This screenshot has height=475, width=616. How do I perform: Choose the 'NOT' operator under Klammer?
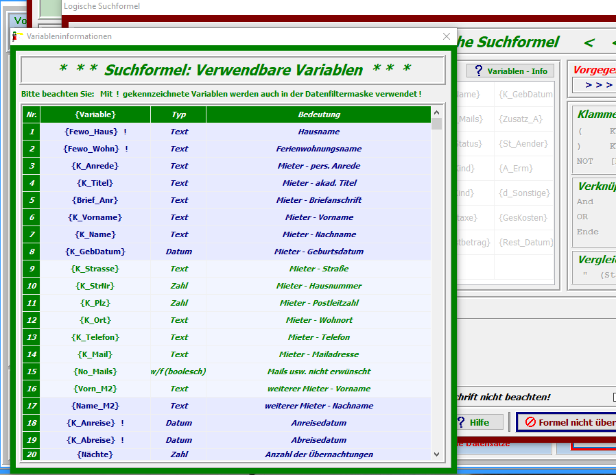[584, 161]
